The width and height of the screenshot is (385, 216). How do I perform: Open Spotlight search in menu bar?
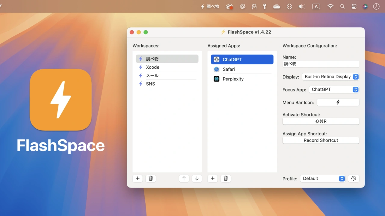tap(342, 6)
